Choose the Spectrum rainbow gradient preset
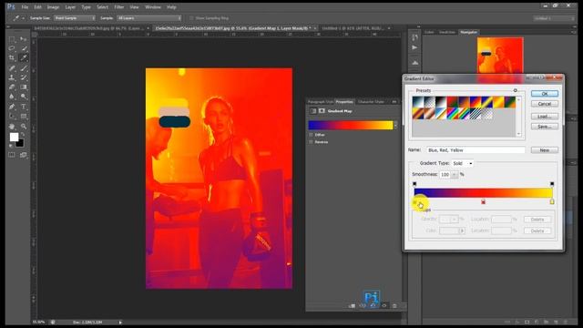 (x=452, y=113)
